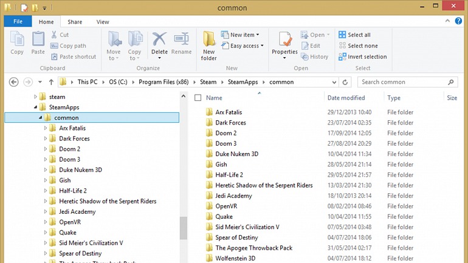Click the search magnifier icon
The height and width of the screenshot is (263, 468).
point(451,82)
